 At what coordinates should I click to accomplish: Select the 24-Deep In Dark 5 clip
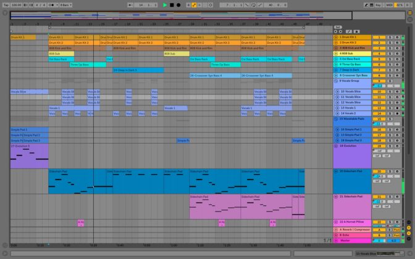coord(138,70)
